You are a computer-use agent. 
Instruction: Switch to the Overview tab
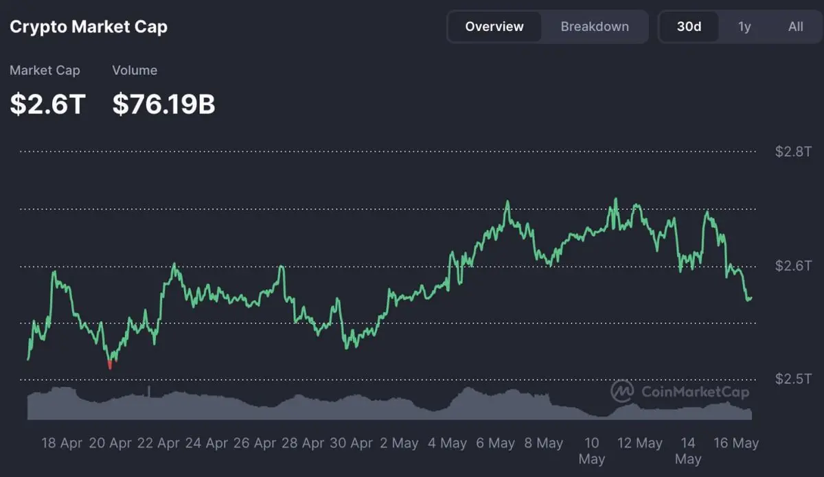click(494, 27)
